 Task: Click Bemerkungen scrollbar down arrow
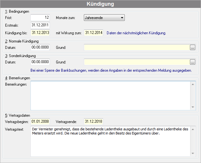193,107
